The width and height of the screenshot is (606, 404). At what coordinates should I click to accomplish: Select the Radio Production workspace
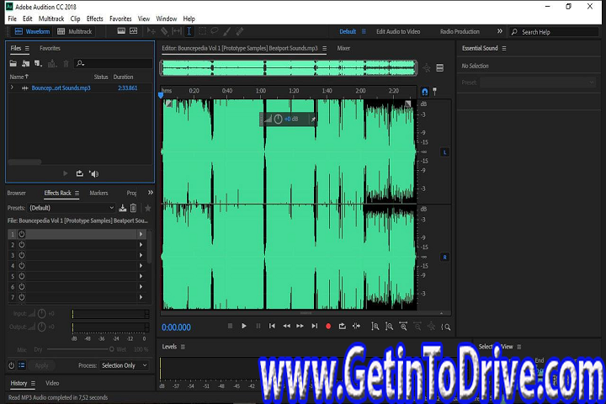460,32
